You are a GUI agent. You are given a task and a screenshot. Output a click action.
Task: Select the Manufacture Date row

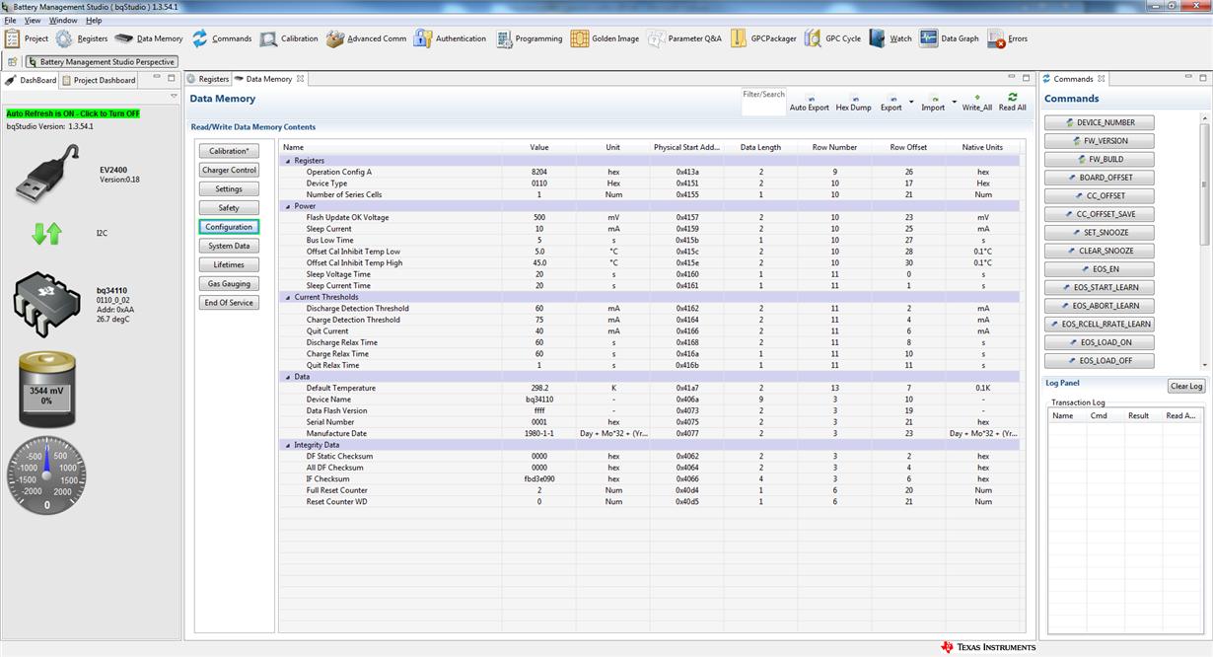tap(651, 433)
